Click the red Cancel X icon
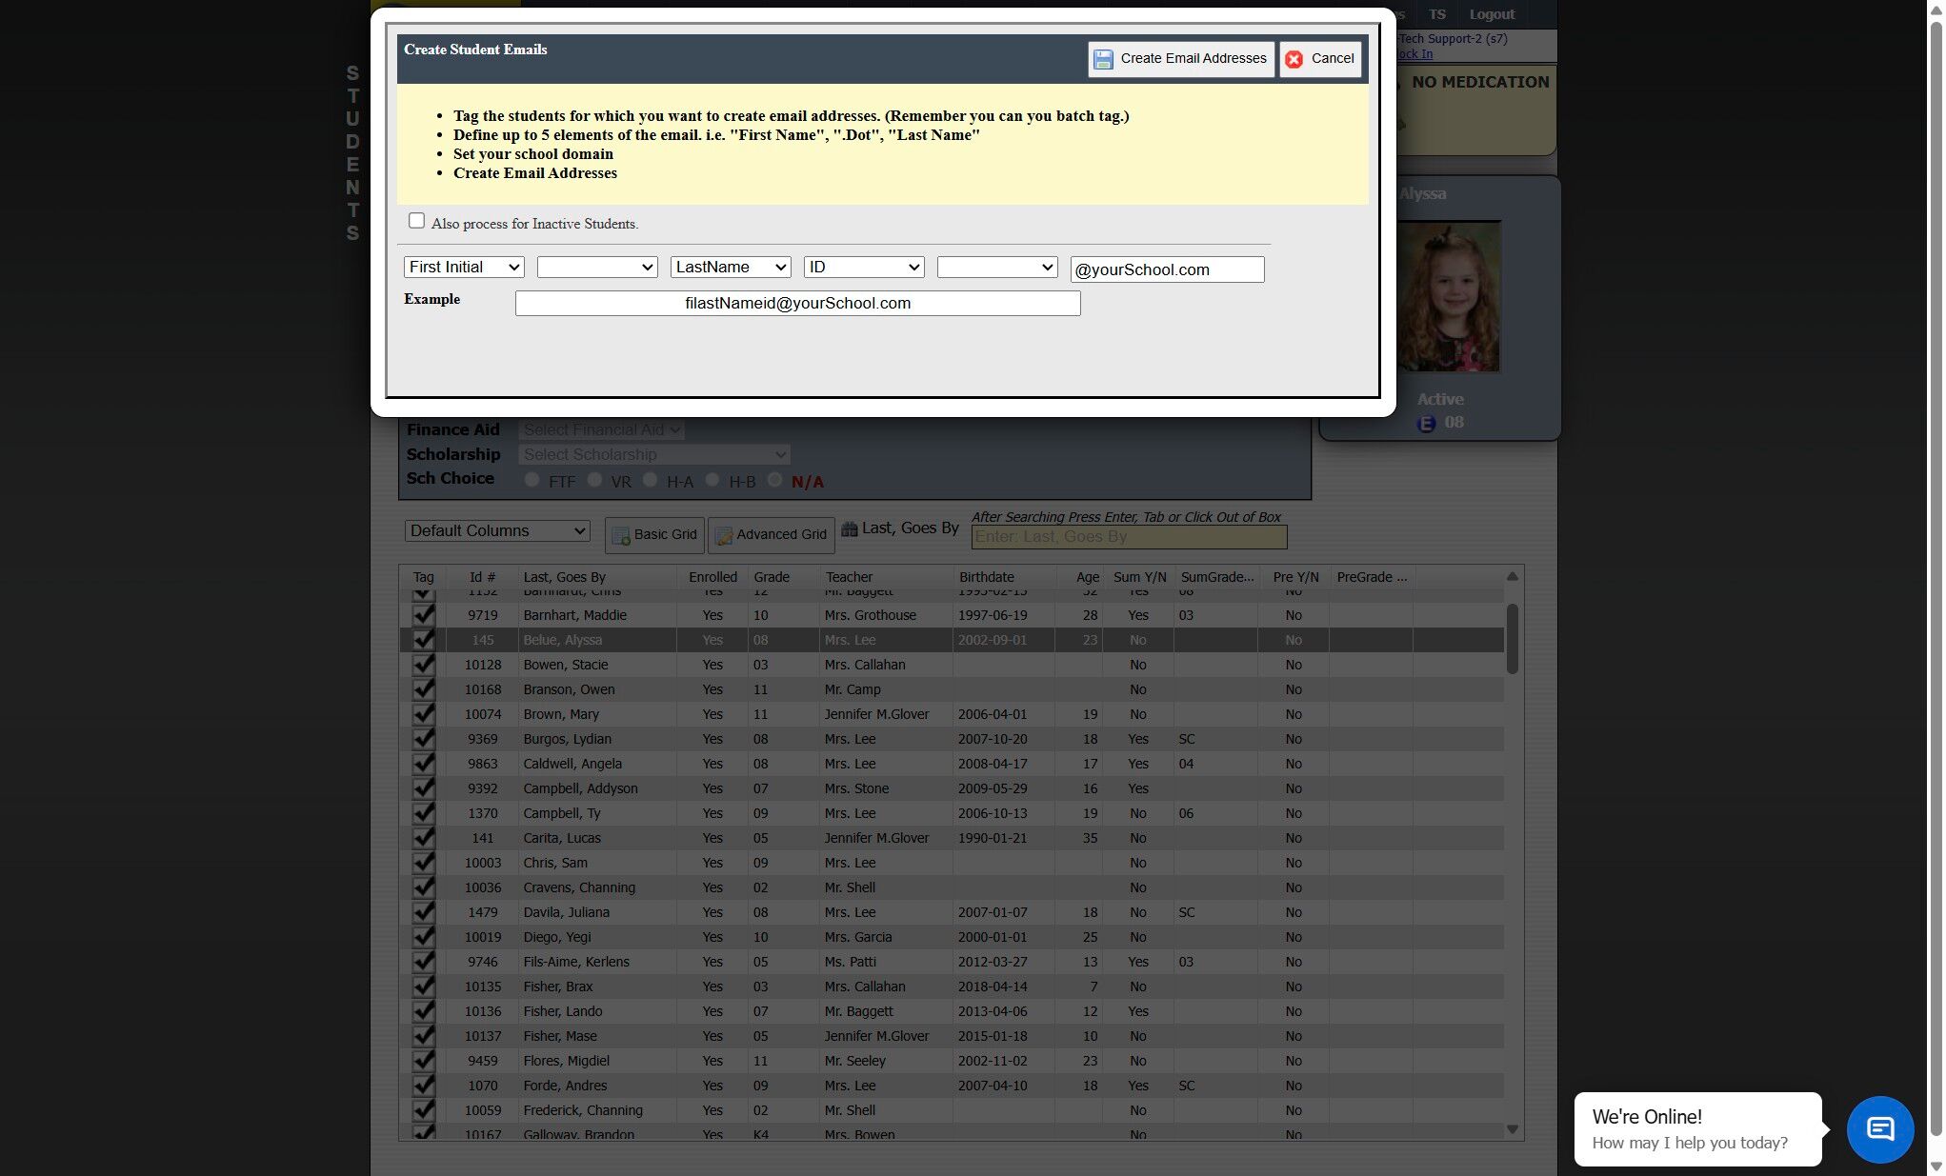This screenshot has height=1176, width=1946. coord(1294,59)
